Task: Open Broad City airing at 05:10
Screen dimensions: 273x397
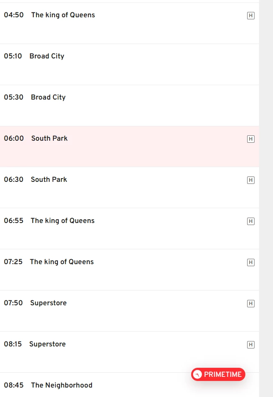Action: (47, 56)
